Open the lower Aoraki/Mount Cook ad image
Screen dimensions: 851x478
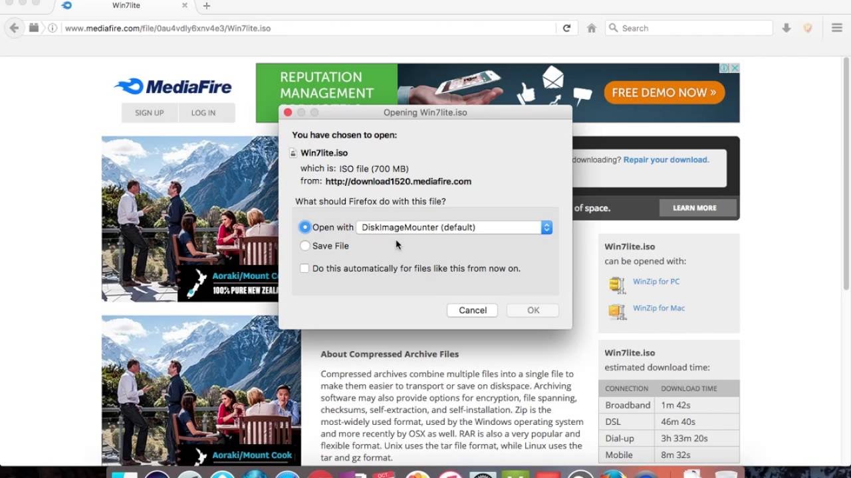[201, 390]
